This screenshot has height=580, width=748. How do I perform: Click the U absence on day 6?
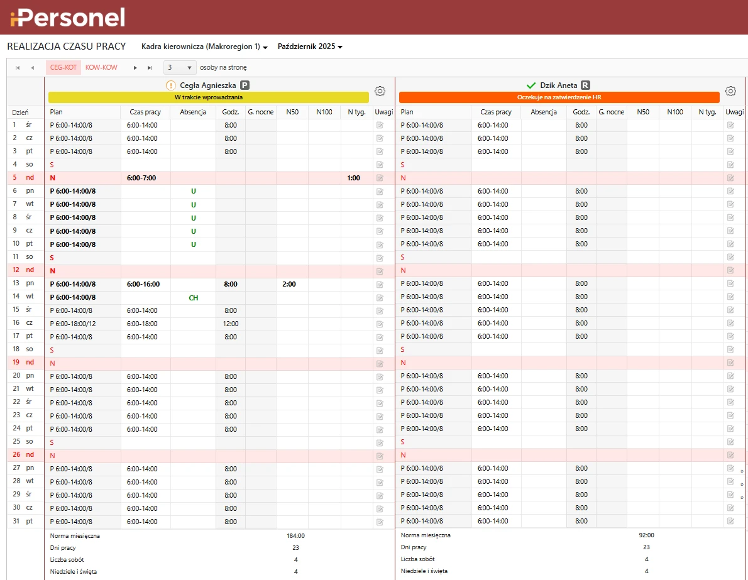coord(193,191)
